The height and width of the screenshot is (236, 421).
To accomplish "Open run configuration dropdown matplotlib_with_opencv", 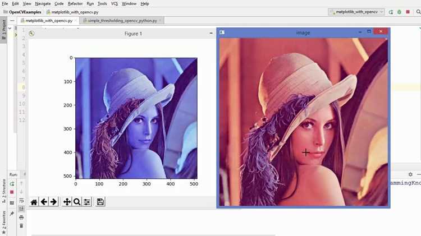I will point(356,12).
